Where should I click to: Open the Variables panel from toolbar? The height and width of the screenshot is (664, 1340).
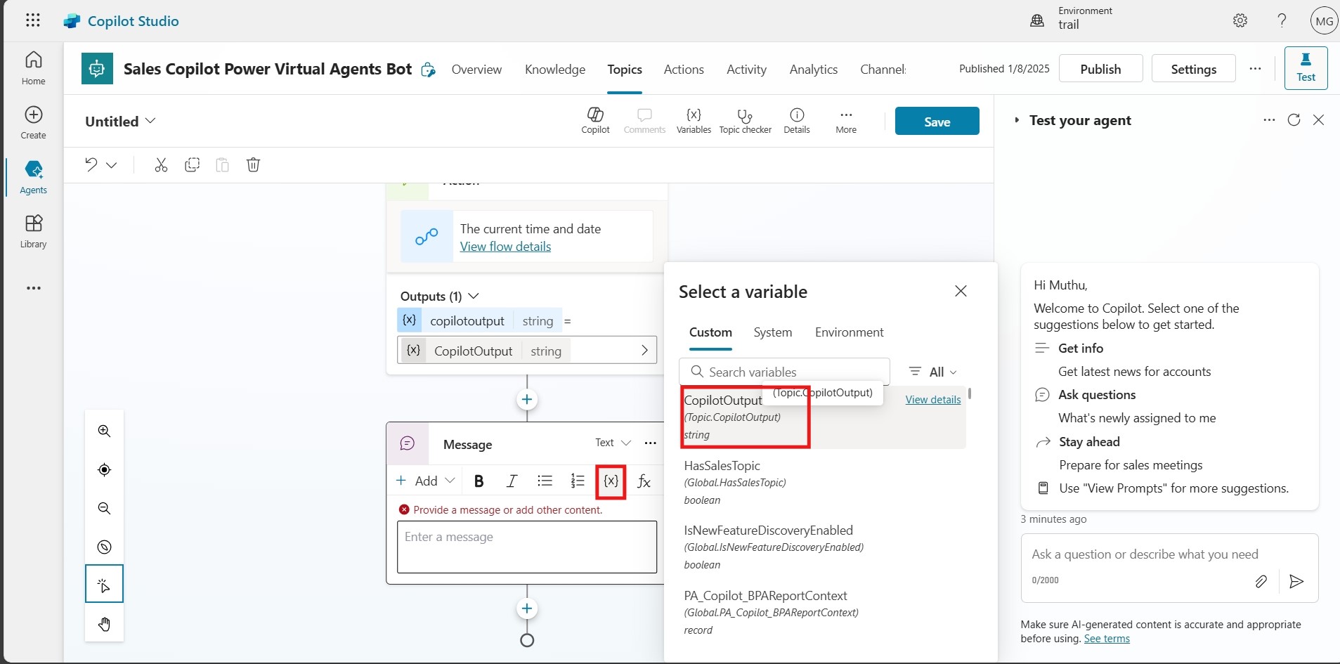694,120
